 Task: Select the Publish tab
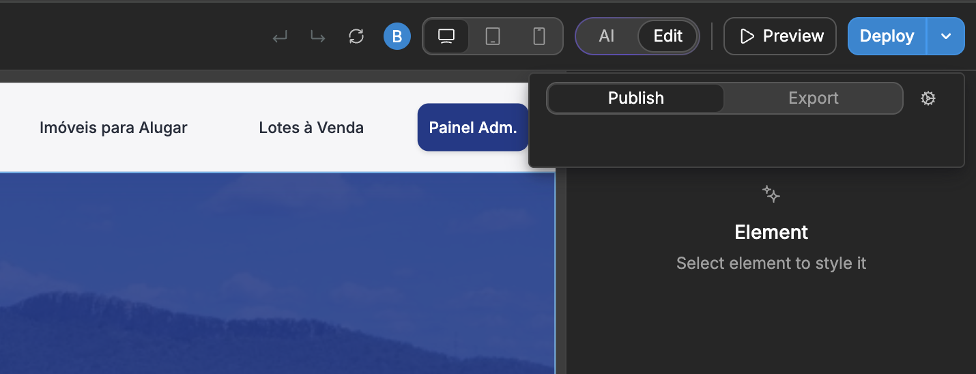coord(635,98)
